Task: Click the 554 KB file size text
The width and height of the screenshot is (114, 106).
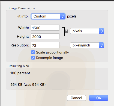Action: [x=28, y=85]
